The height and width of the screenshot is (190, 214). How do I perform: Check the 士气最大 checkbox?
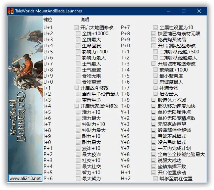pyautogui.click(x=78, y=64)
